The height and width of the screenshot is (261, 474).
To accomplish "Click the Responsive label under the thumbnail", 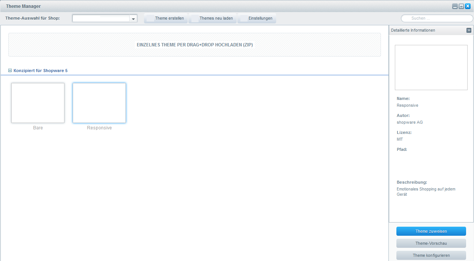I will coord(99,128).
